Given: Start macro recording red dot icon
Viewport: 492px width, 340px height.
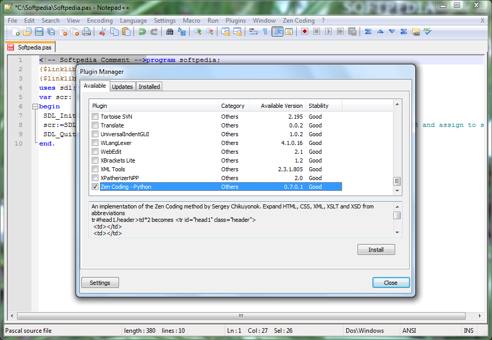Looking at the screenshot, I should [x=304, y=32].
